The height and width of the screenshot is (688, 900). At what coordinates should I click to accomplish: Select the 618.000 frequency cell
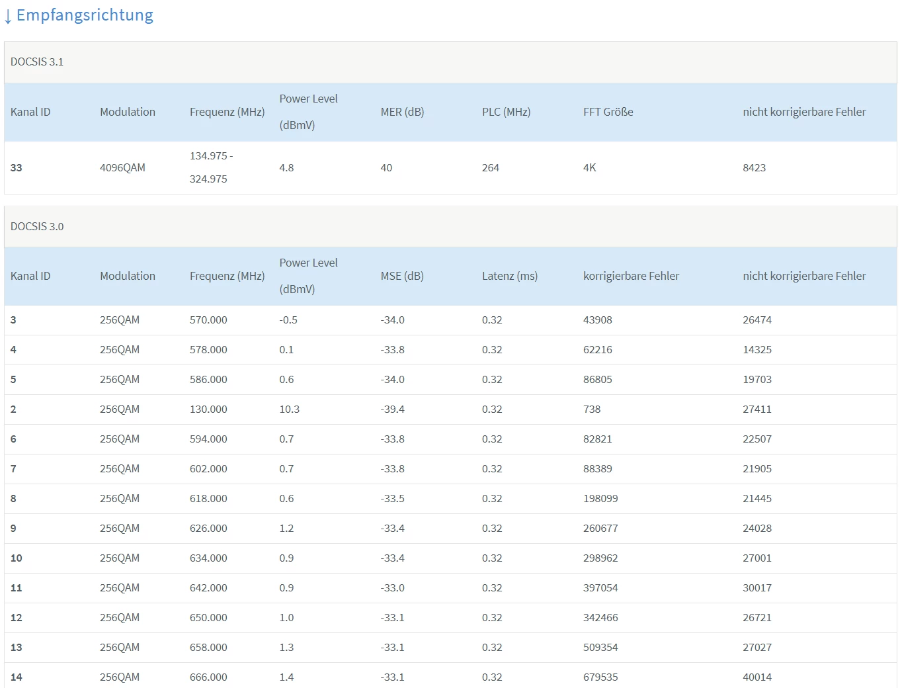(208, 498)
